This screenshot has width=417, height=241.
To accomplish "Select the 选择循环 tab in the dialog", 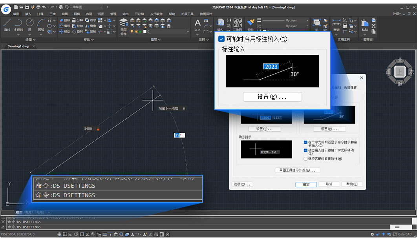I will click(x=350, y=88).
